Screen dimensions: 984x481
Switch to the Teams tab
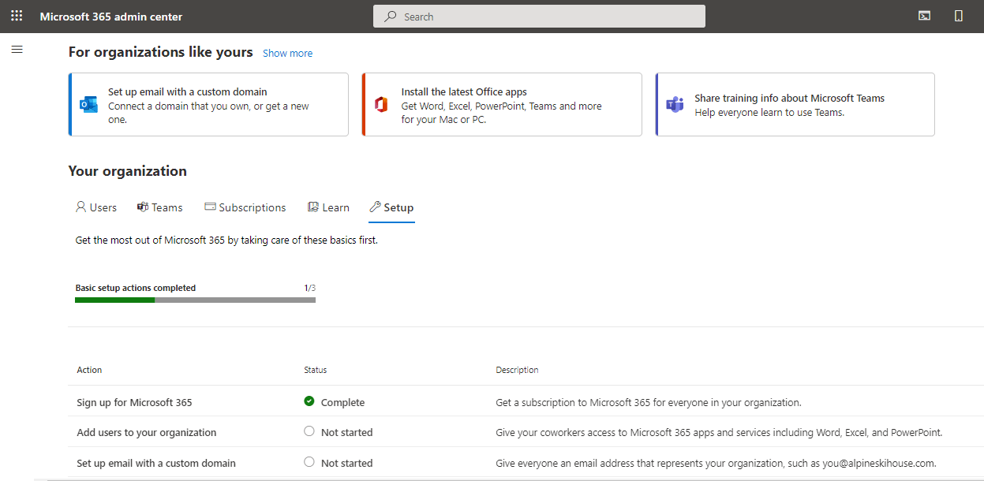[160, 207]
